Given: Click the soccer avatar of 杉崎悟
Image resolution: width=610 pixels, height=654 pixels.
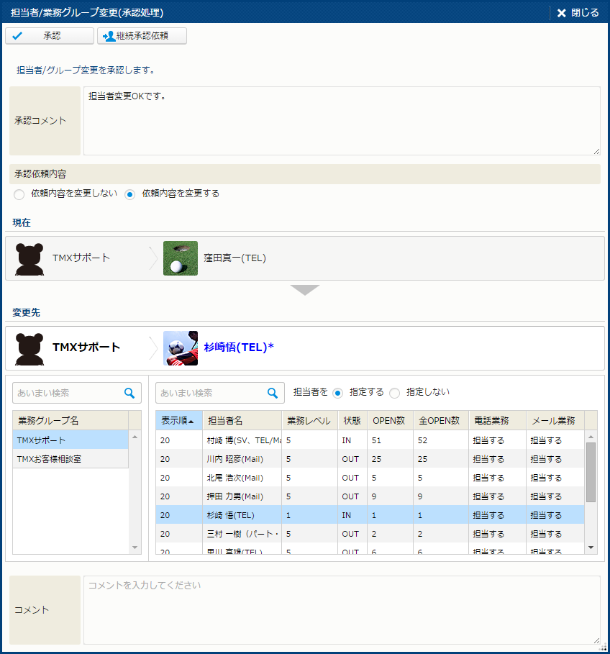Looking at the screenshot, I should pos(181,348).
